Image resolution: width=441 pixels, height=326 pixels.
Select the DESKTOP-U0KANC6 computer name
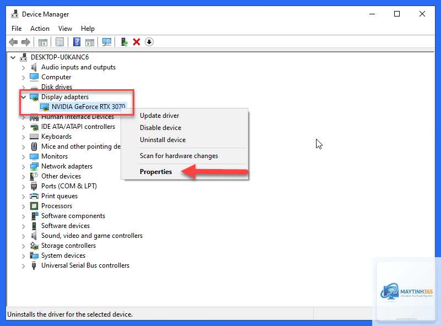coord(59,57)
